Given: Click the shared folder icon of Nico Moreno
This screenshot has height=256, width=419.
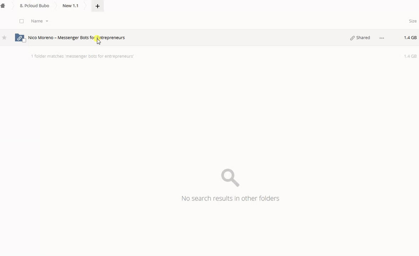Looking at the screenshot, I should 19,37.
